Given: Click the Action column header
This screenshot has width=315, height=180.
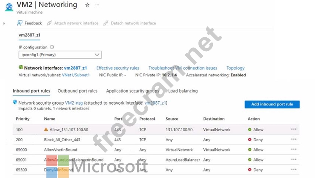Looking at the screenshot, I should pos(254,119).
